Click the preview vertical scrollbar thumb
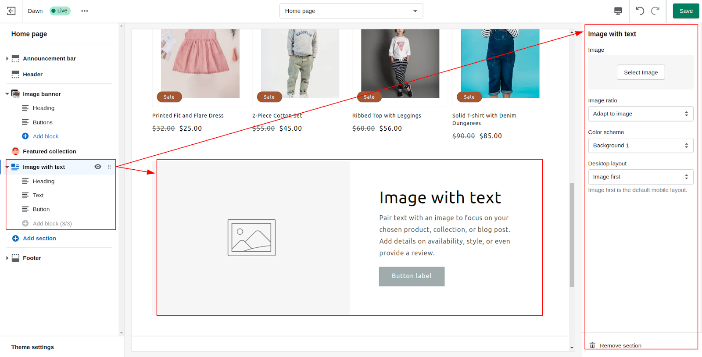 (572, 235)
